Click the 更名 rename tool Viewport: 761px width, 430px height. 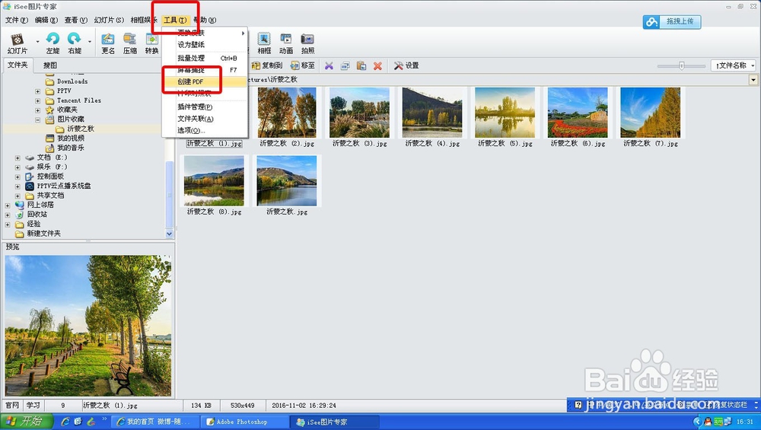click(108, 43)
